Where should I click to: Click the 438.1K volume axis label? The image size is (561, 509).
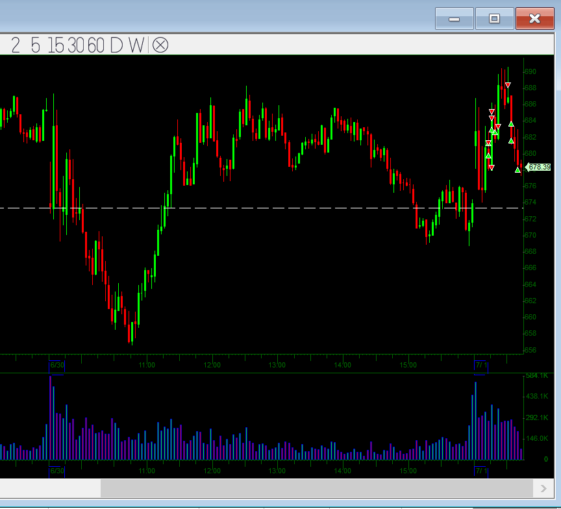pos(538,396)
